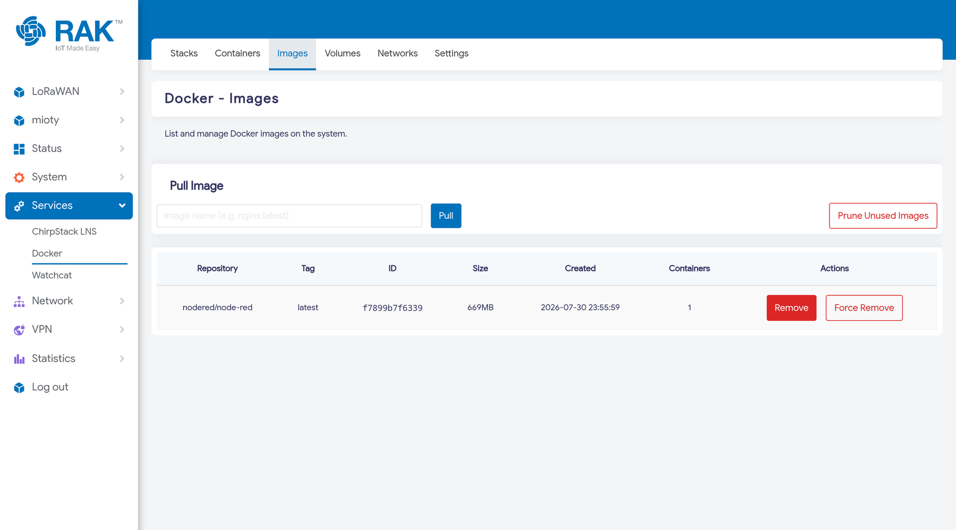This screenshot has width=956, height=530.
Task: Click the ID column header
Action: (392, 268)
